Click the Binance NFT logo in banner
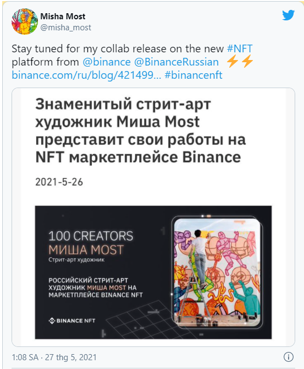304x369 pixels. [71, 321]
